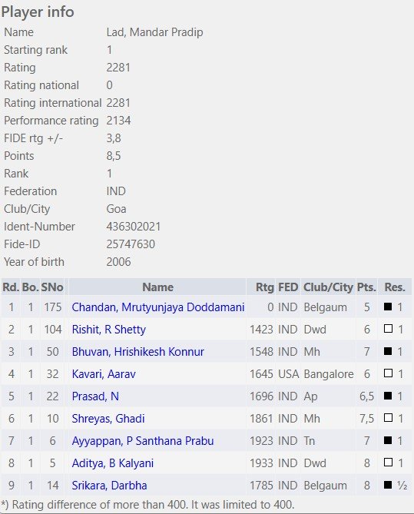Viewport: 414px width, 514px height.
Task: Click the black piece icon in round 3
Action: pos(388,351)
